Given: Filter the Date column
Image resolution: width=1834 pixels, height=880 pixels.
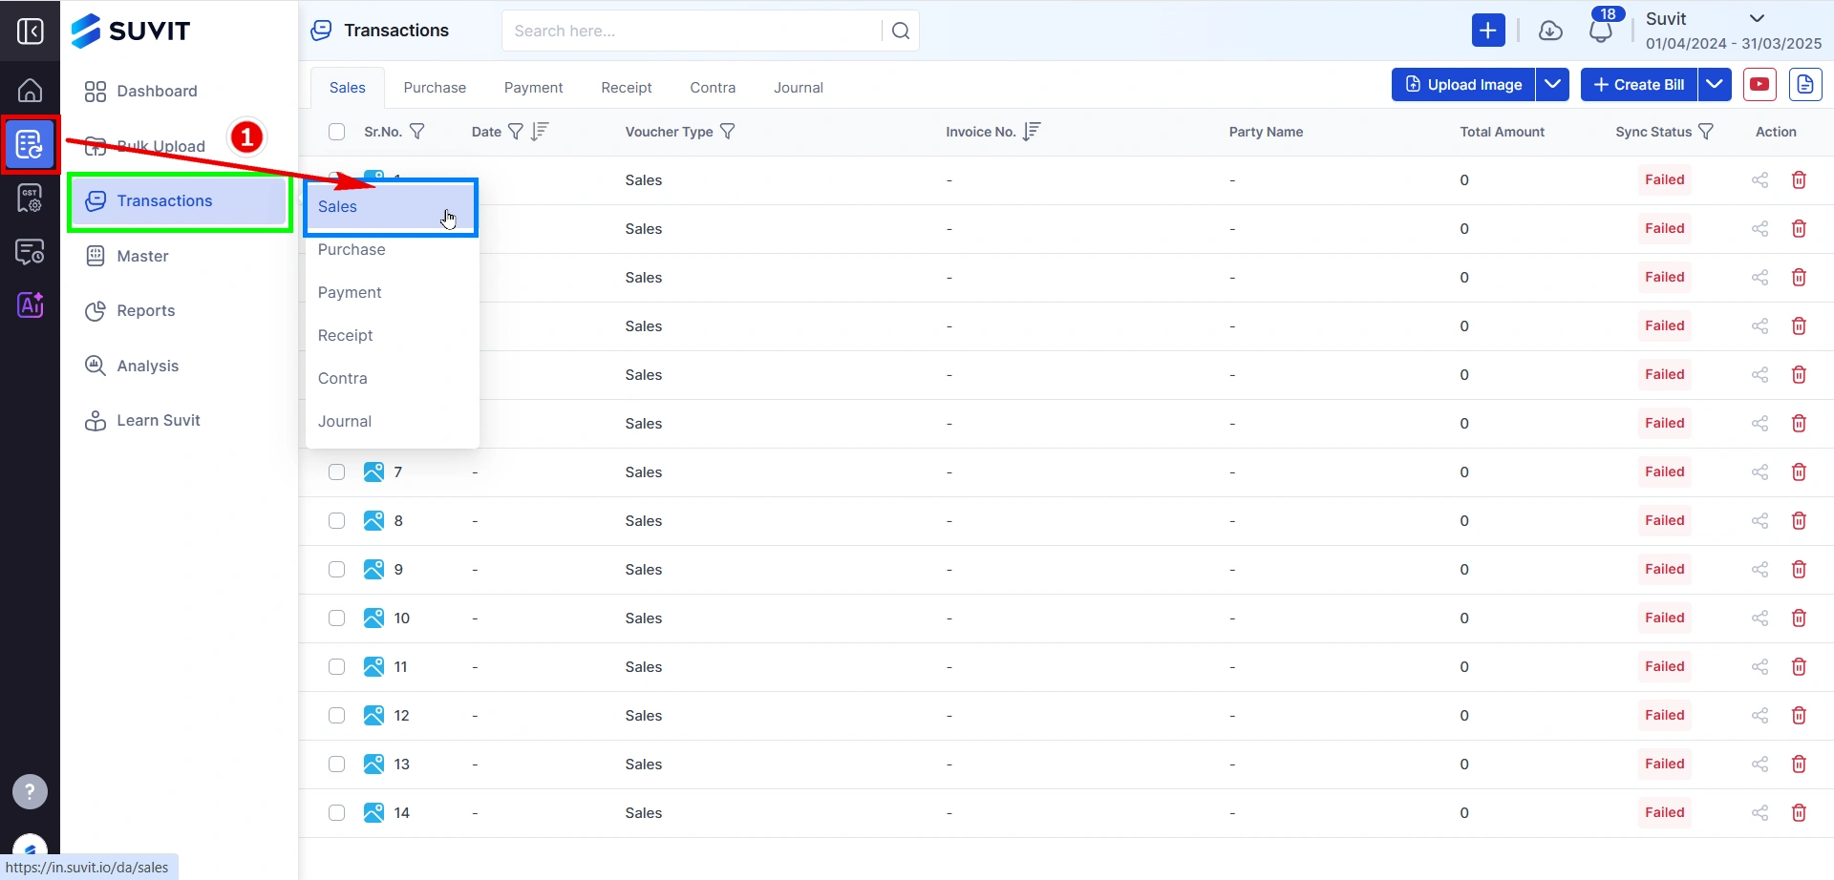Looking at the screenshot, I should pyautogui.click(x=516, y=132).
